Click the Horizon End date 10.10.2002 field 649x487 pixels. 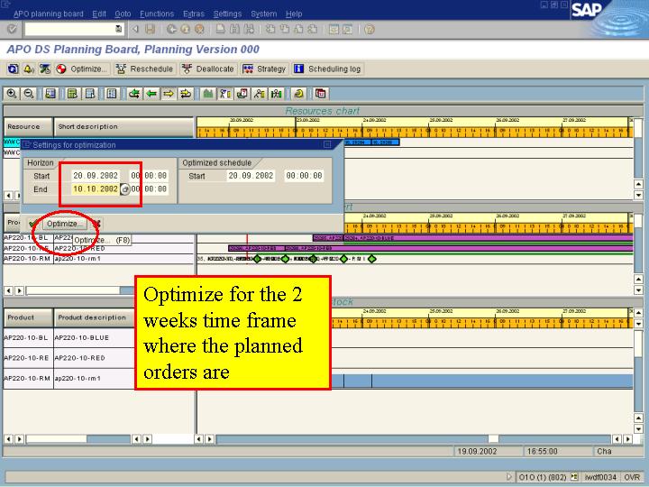(x=96, y=189)
